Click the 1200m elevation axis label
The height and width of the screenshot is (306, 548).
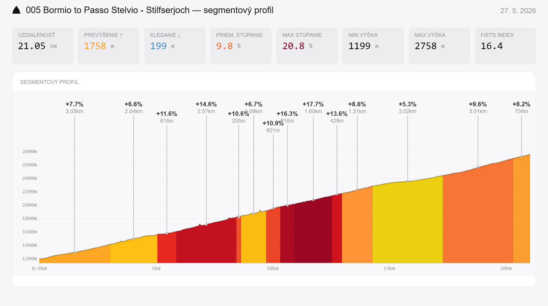(x=29, y=259)
